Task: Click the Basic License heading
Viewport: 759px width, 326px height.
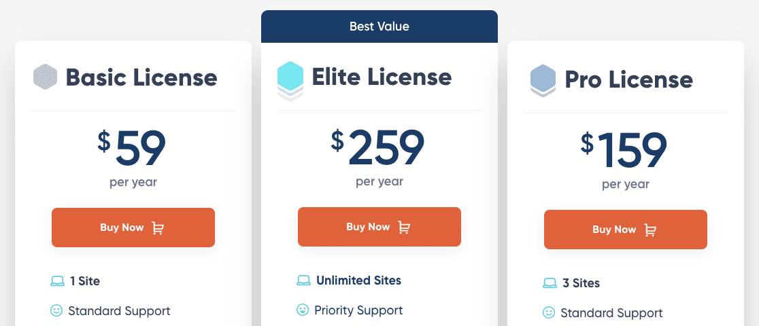Action: coord(141,77)
